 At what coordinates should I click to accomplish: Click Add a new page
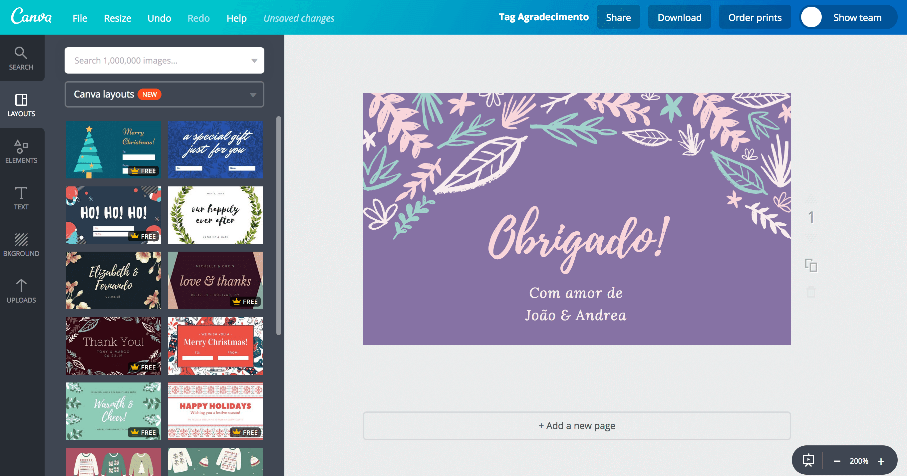tap(577, 426)
